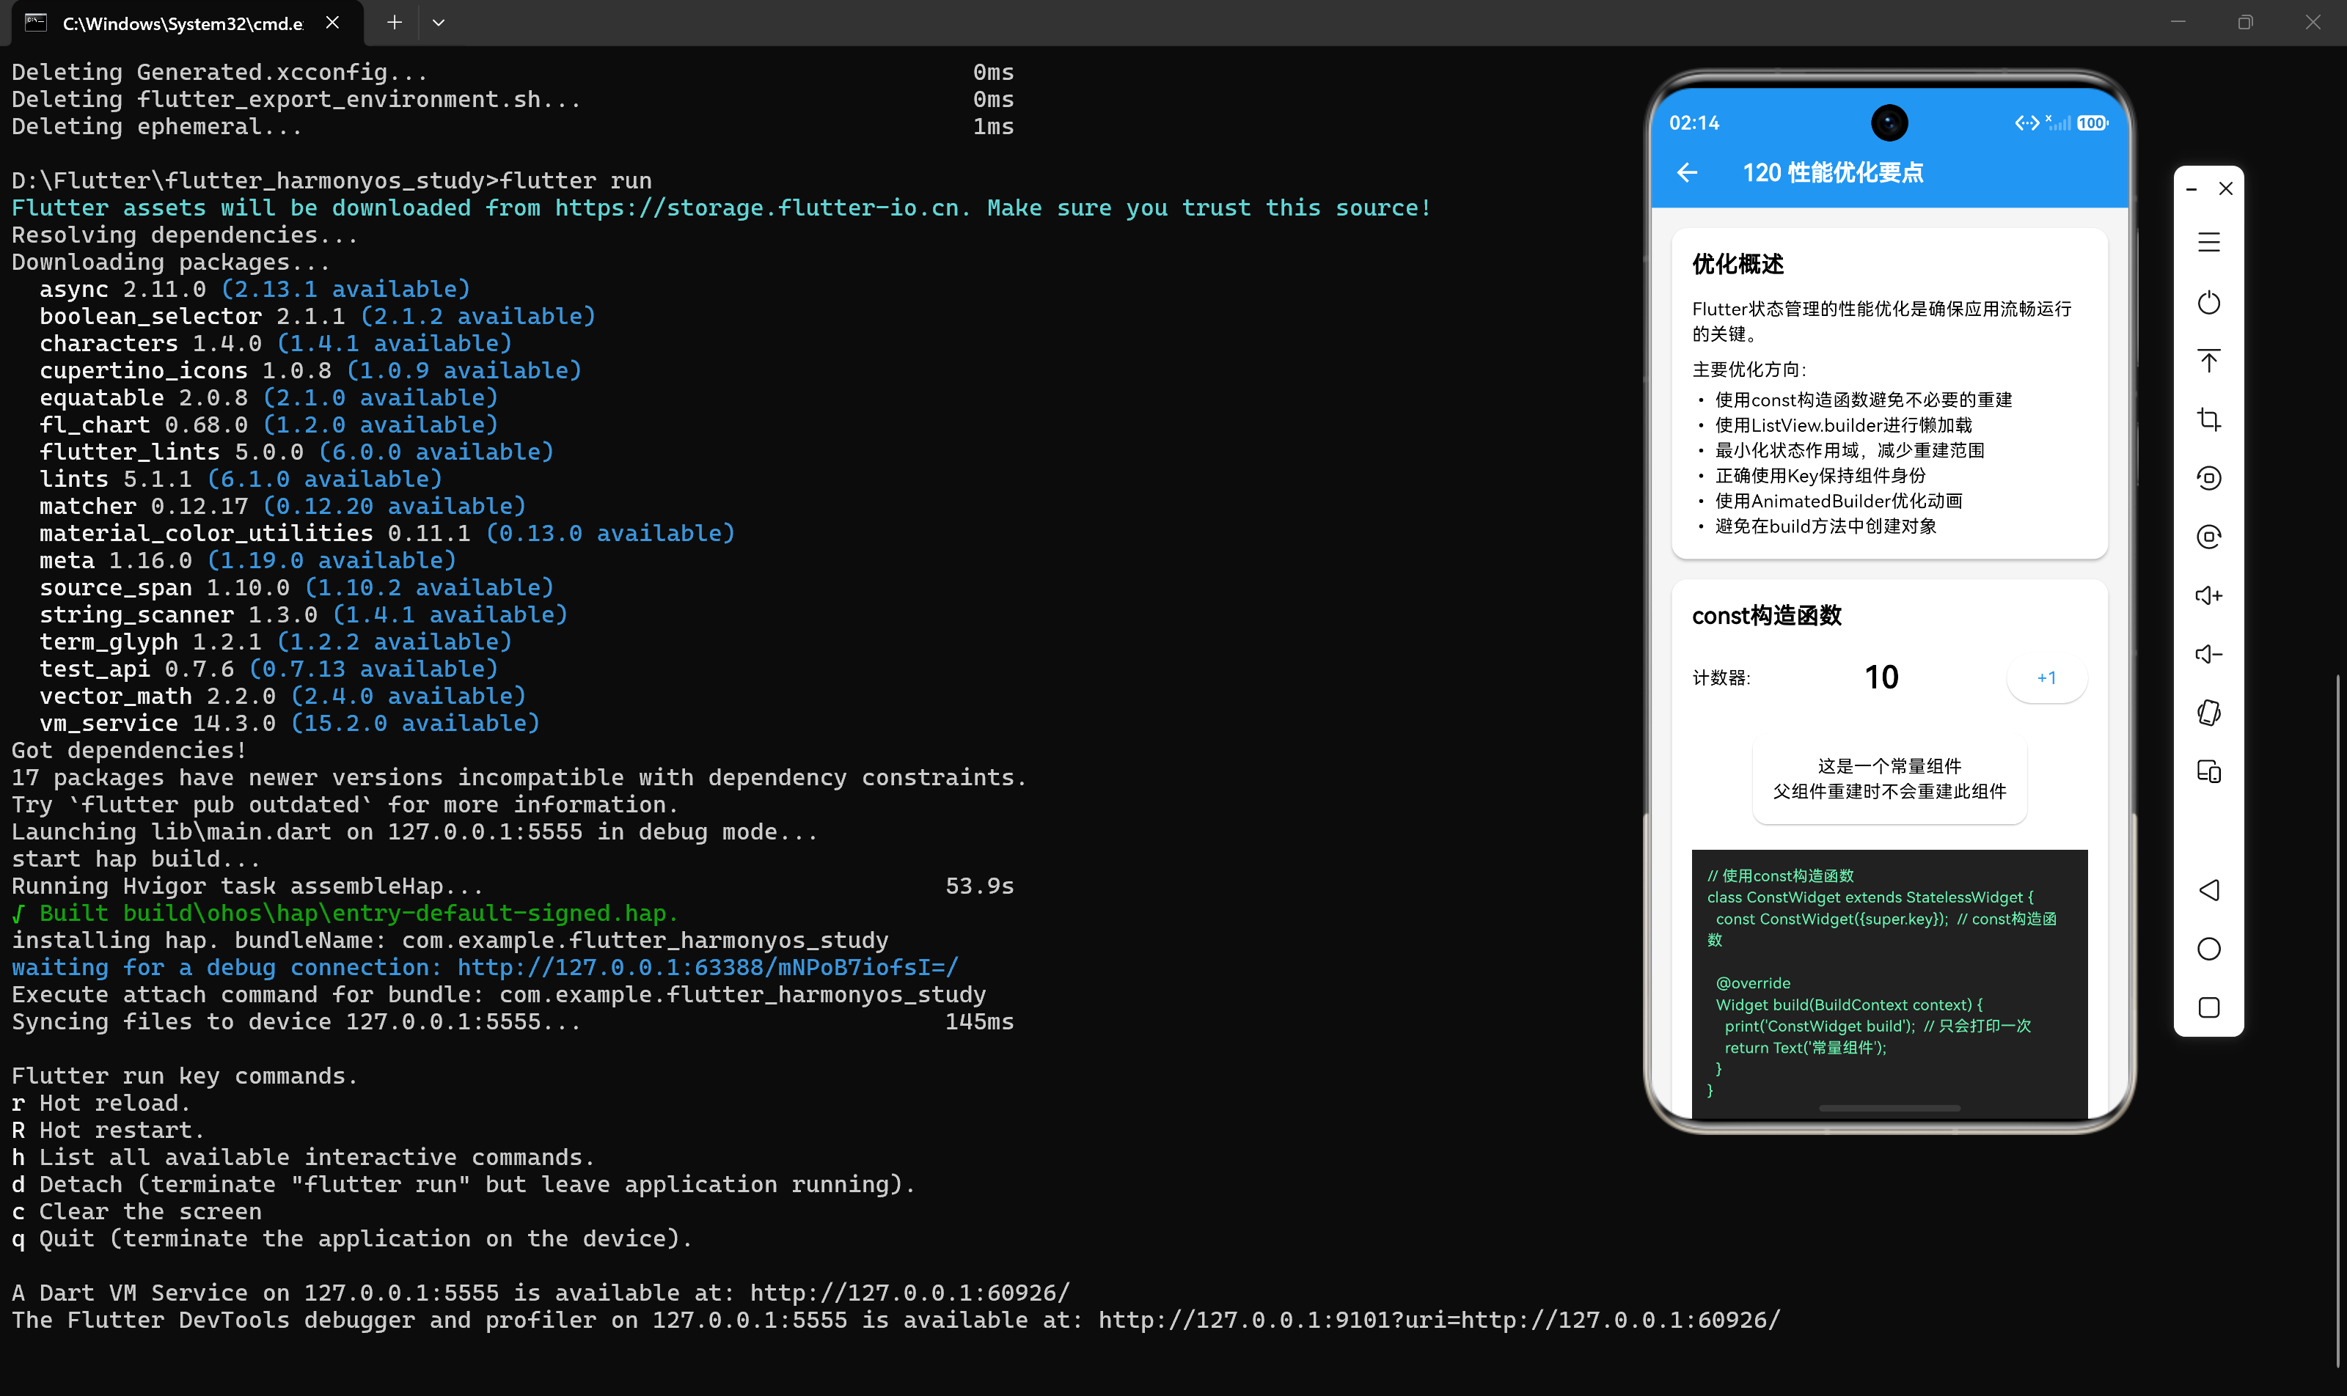Click the emulator power button icon
Screen dimensions: 2347x1396
point(2208,302)
